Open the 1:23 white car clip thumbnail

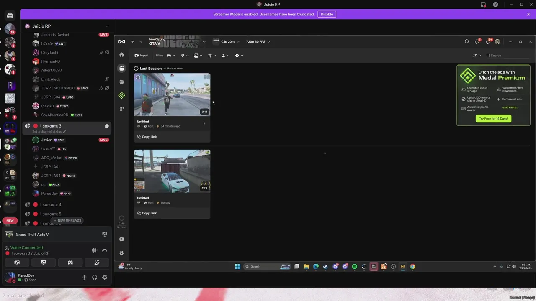pos(172,171)
